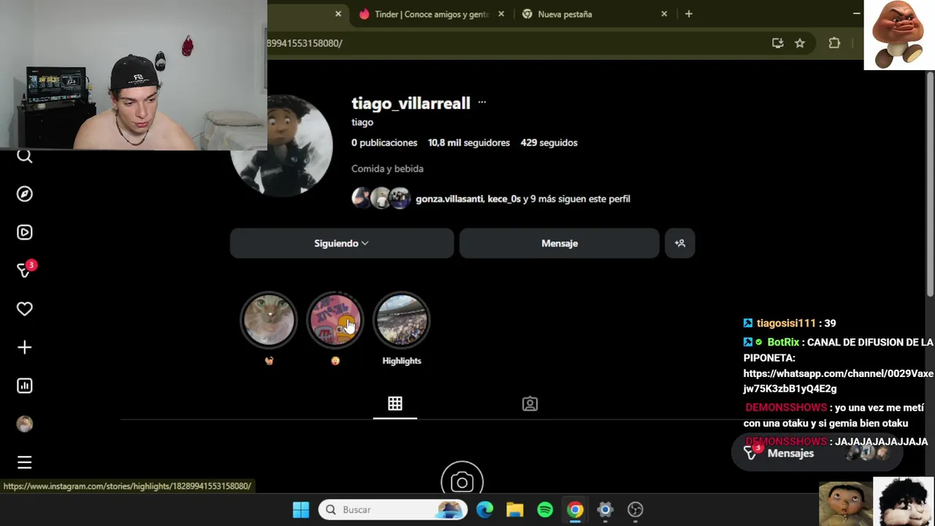The height and width of the screenshot is (526, 935).
Task: Open the Reels icon in sidebar
Action: click(25, 232)
